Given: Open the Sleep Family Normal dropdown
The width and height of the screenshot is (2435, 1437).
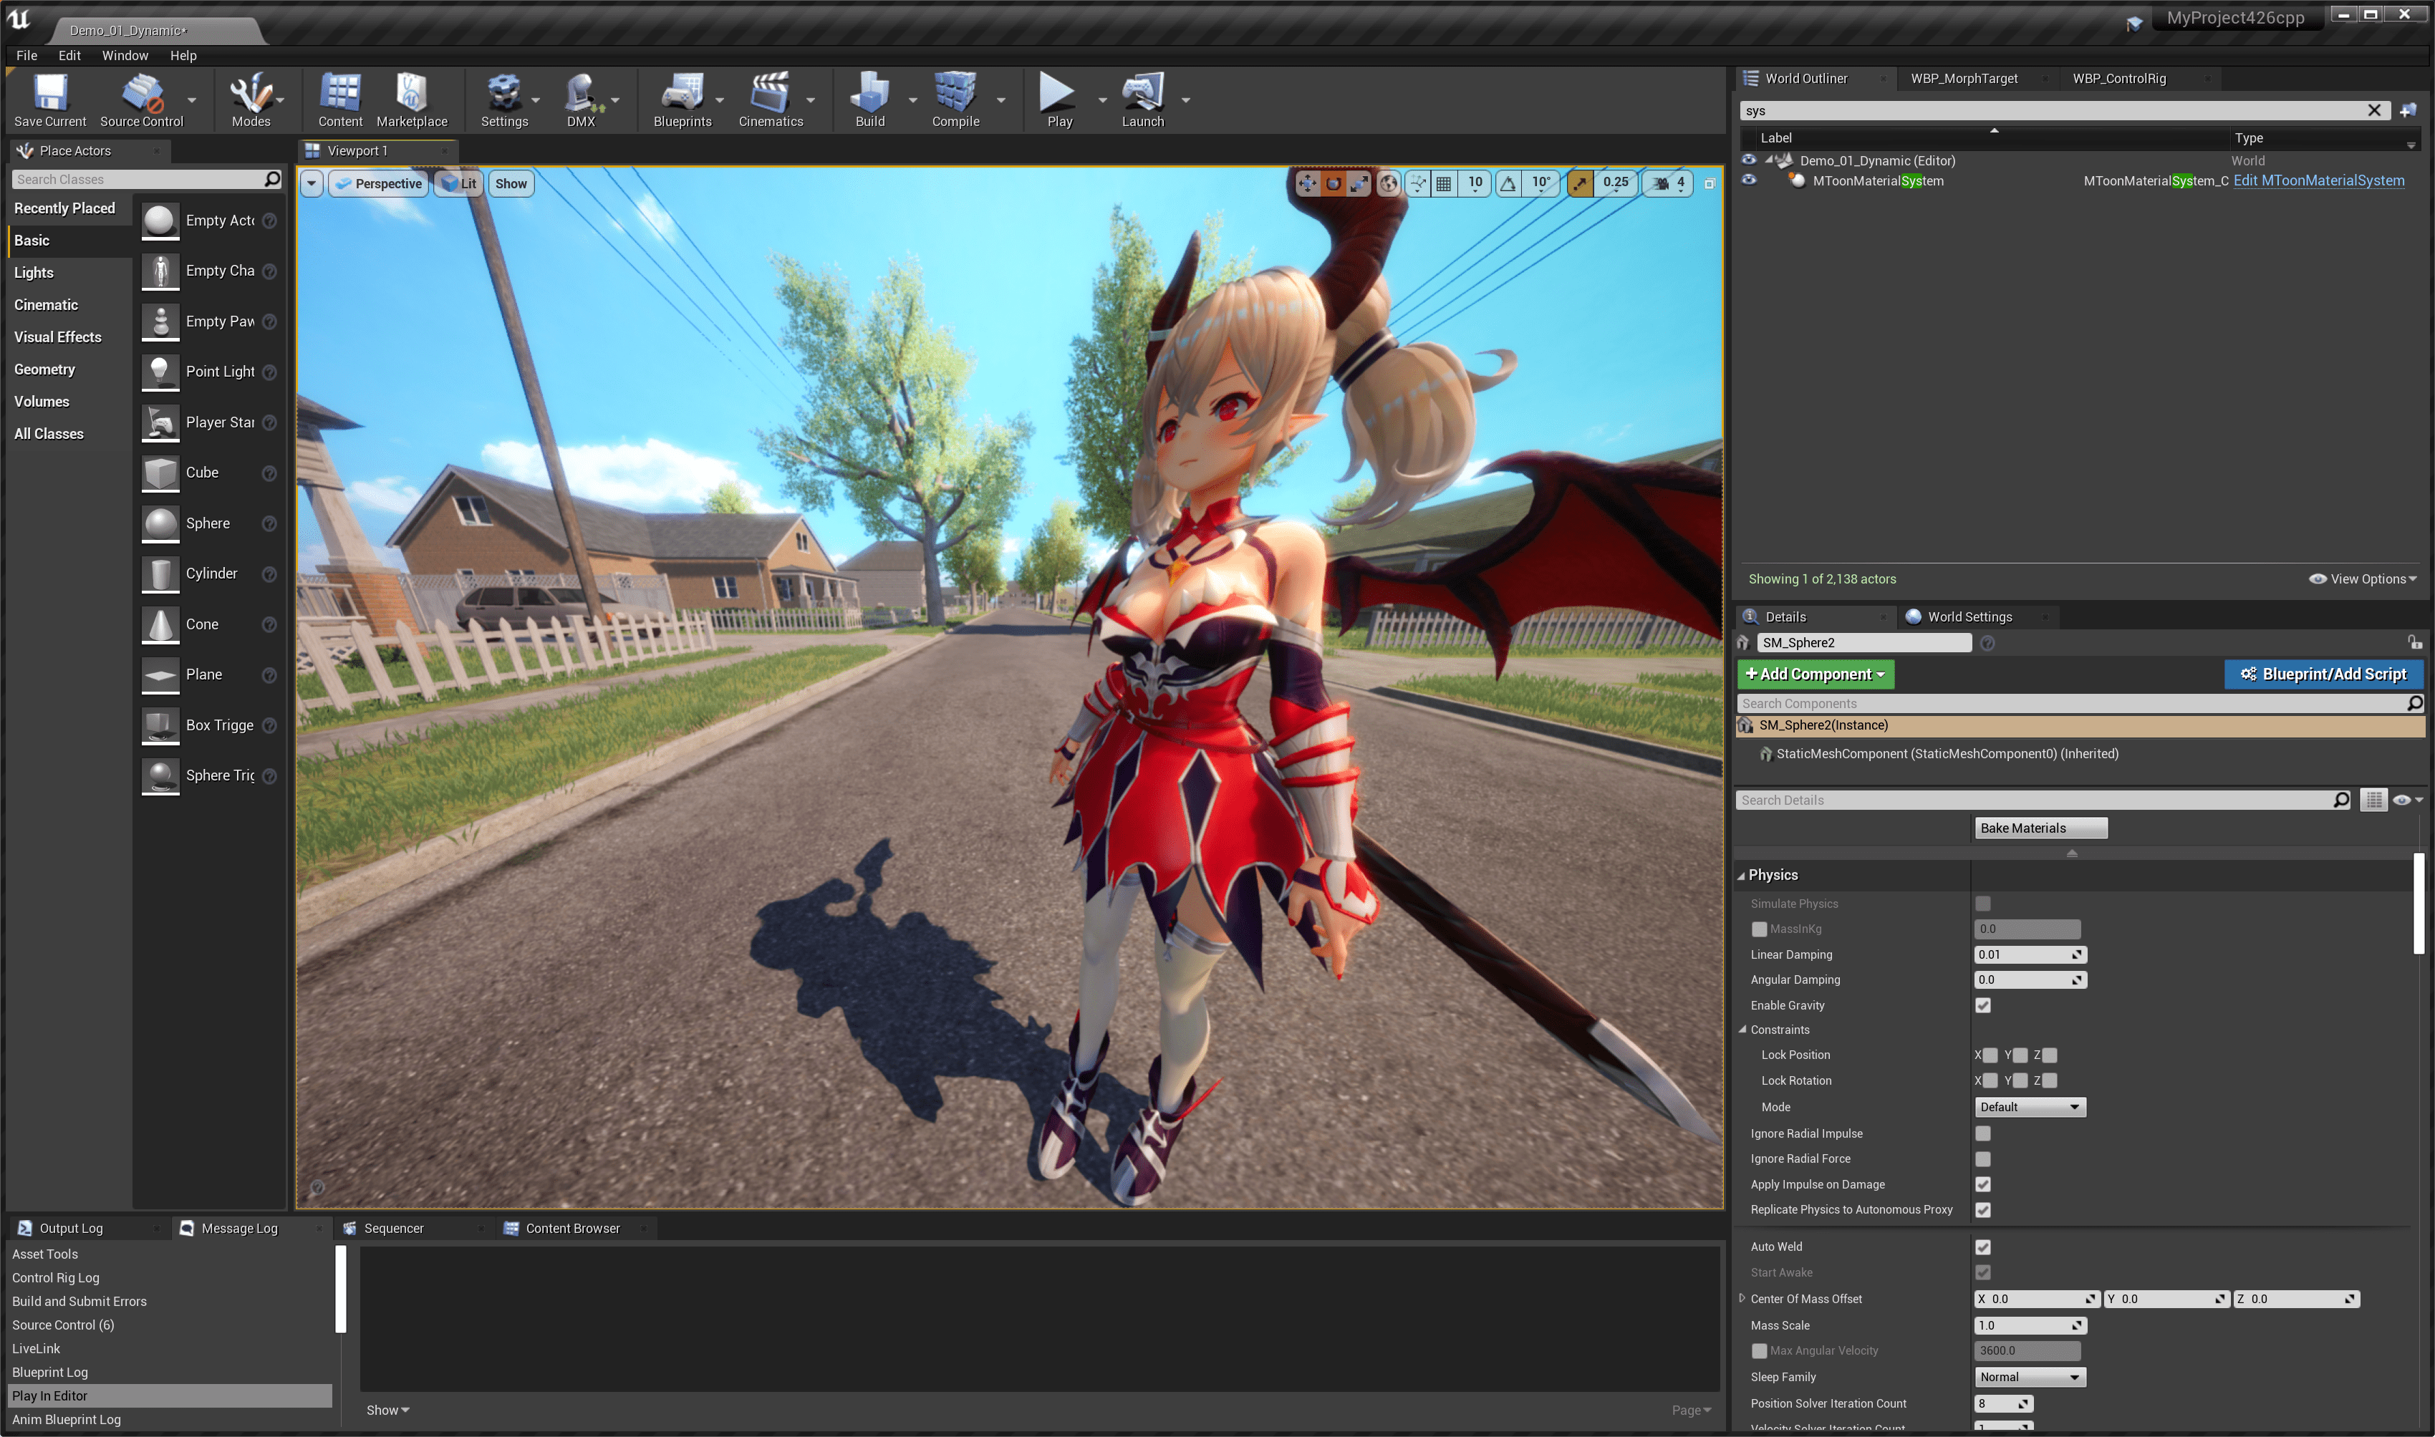Looking at the screenshot, I should tap(2029, 1377).
